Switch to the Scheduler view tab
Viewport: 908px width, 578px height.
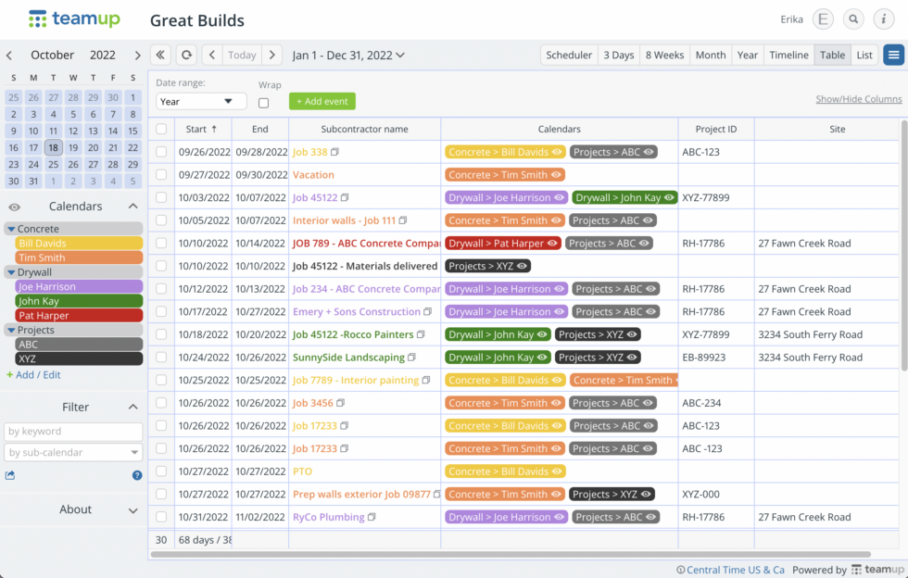click(568, 54)
